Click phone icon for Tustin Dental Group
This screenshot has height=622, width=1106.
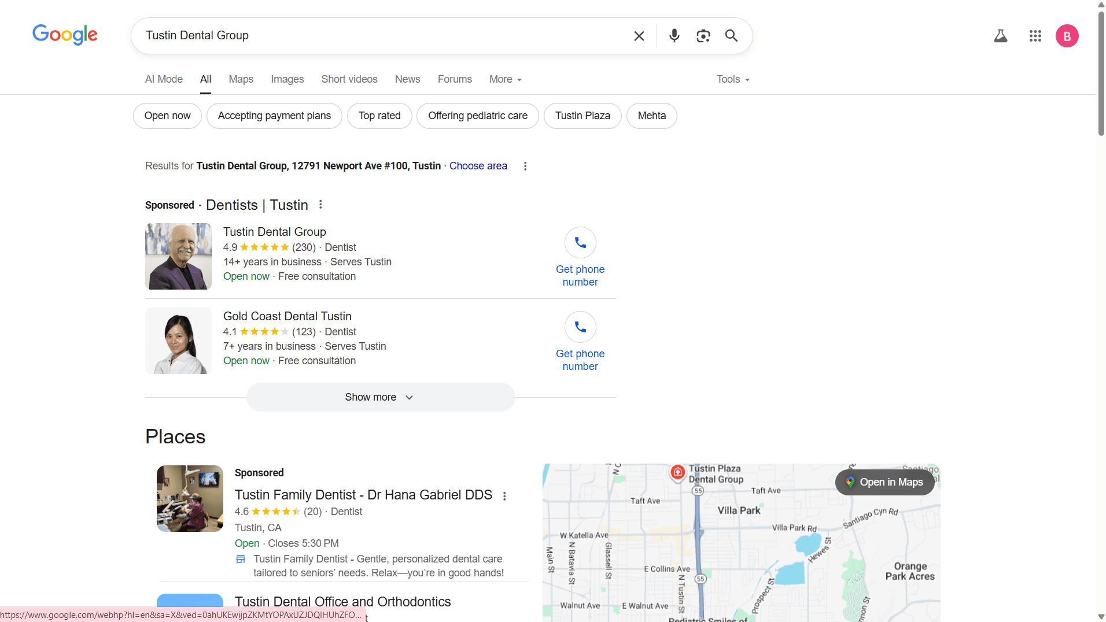(x=580, y=242)
